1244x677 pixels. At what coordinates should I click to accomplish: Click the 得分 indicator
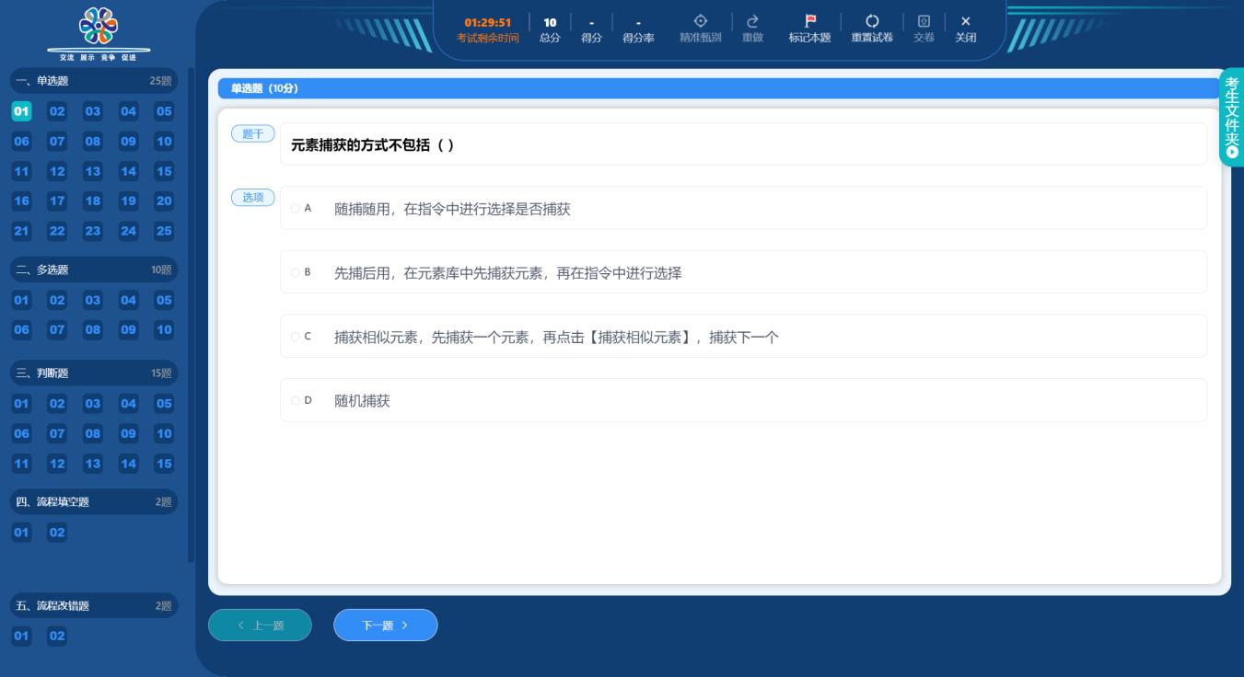tap(591, 29)
